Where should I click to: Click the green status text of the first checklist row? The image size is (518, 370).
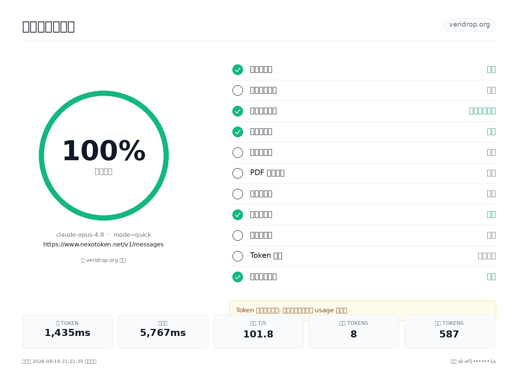[491, 70]
